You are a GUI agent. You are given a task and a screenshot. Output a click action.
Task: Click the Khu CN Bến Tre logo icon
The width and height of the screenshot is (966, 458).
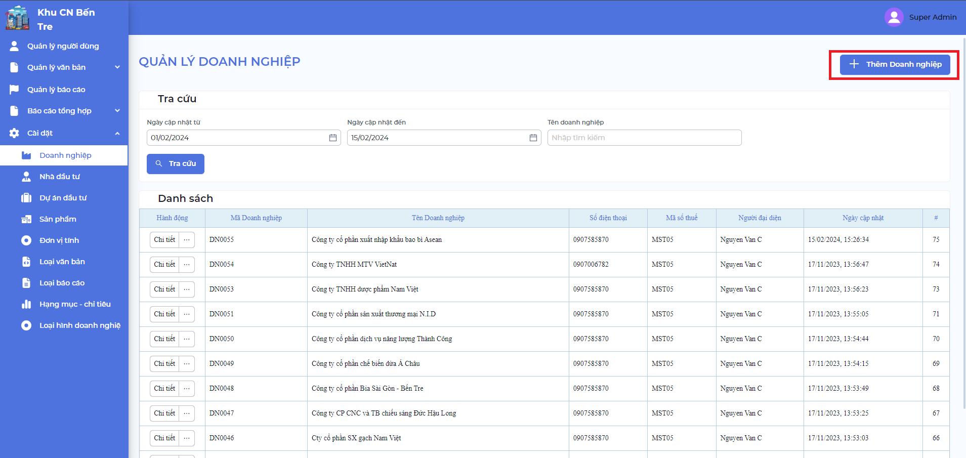point(18,18)
